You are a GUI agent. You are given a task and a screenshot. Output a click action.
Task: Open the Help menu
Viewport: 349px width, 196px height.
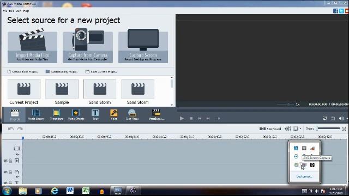click(x=26, y=11)
